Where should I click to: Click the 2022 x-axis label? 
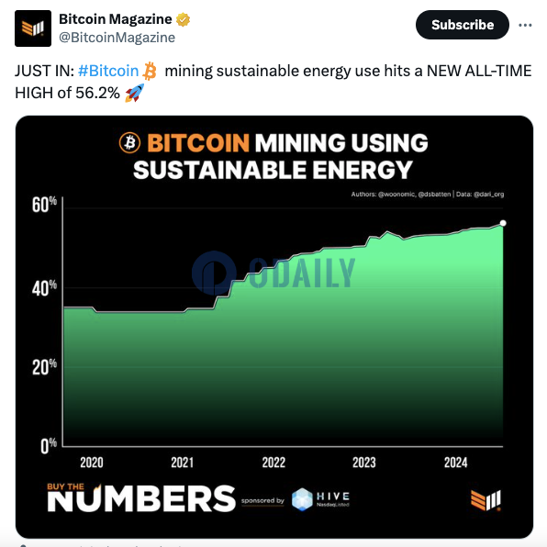[273, 463]
